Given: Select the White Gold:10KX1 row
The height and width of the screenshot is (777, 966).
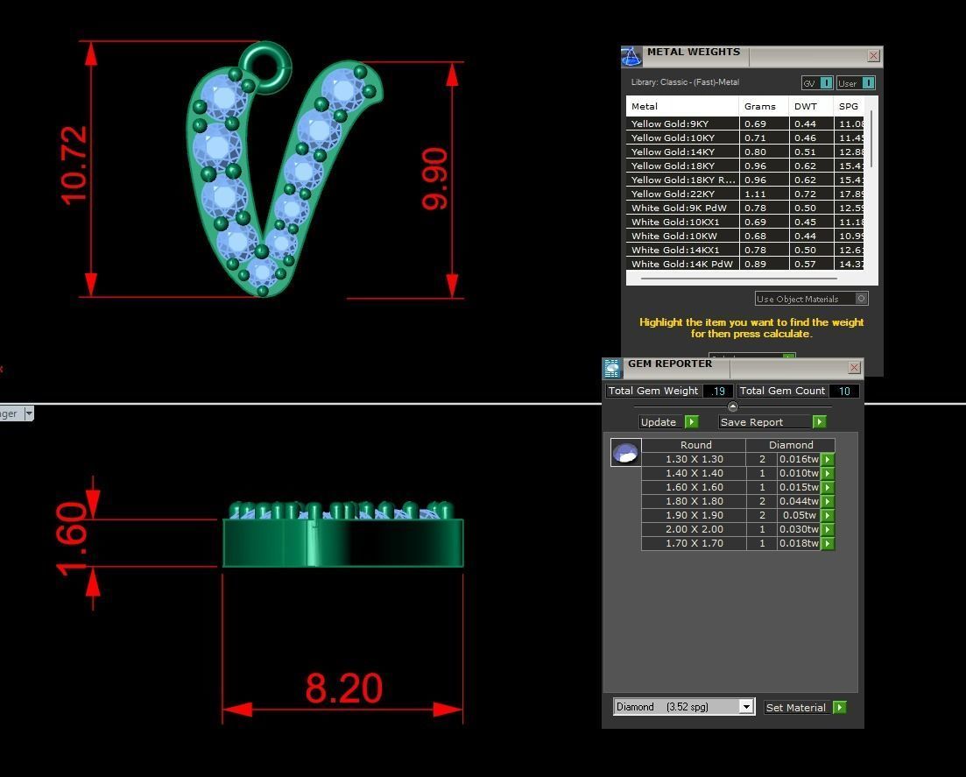Looking at the screenshot, I should (744, 222).
